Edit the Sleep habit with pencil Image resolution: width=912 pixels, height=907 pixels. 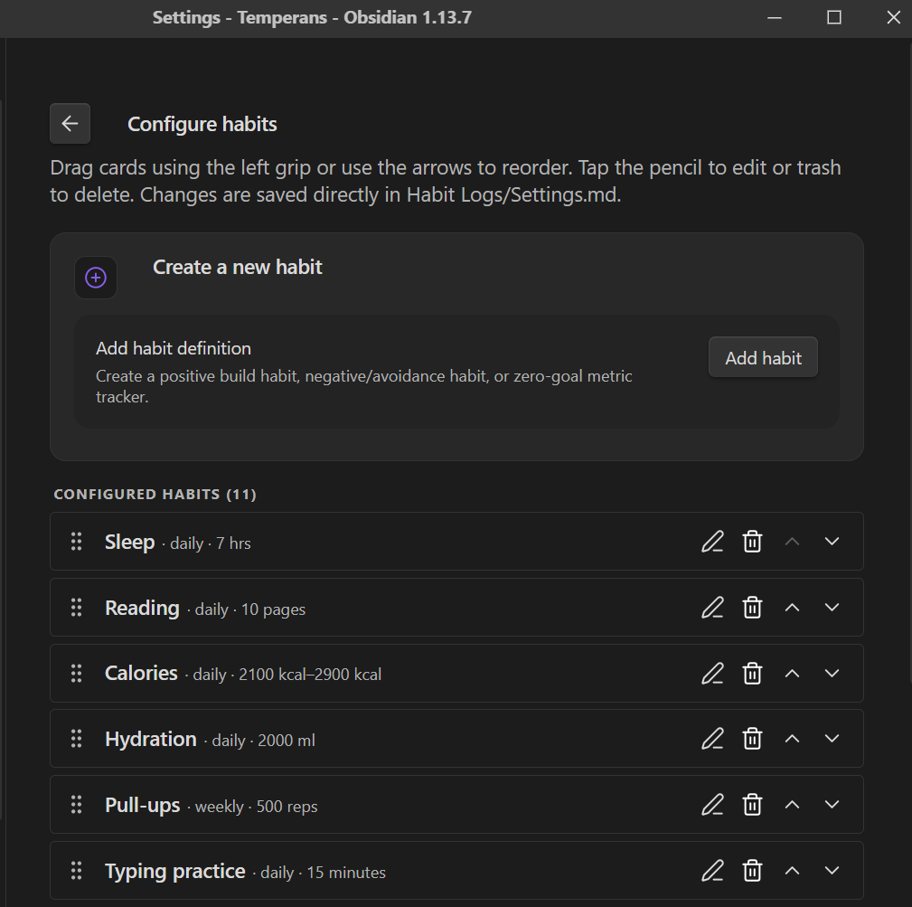(x=712, y=542)
